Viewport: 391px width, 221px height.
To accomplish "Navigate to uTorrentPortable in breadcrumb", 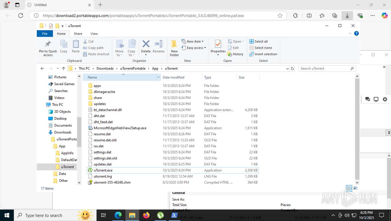I will (x=133, y=68).
